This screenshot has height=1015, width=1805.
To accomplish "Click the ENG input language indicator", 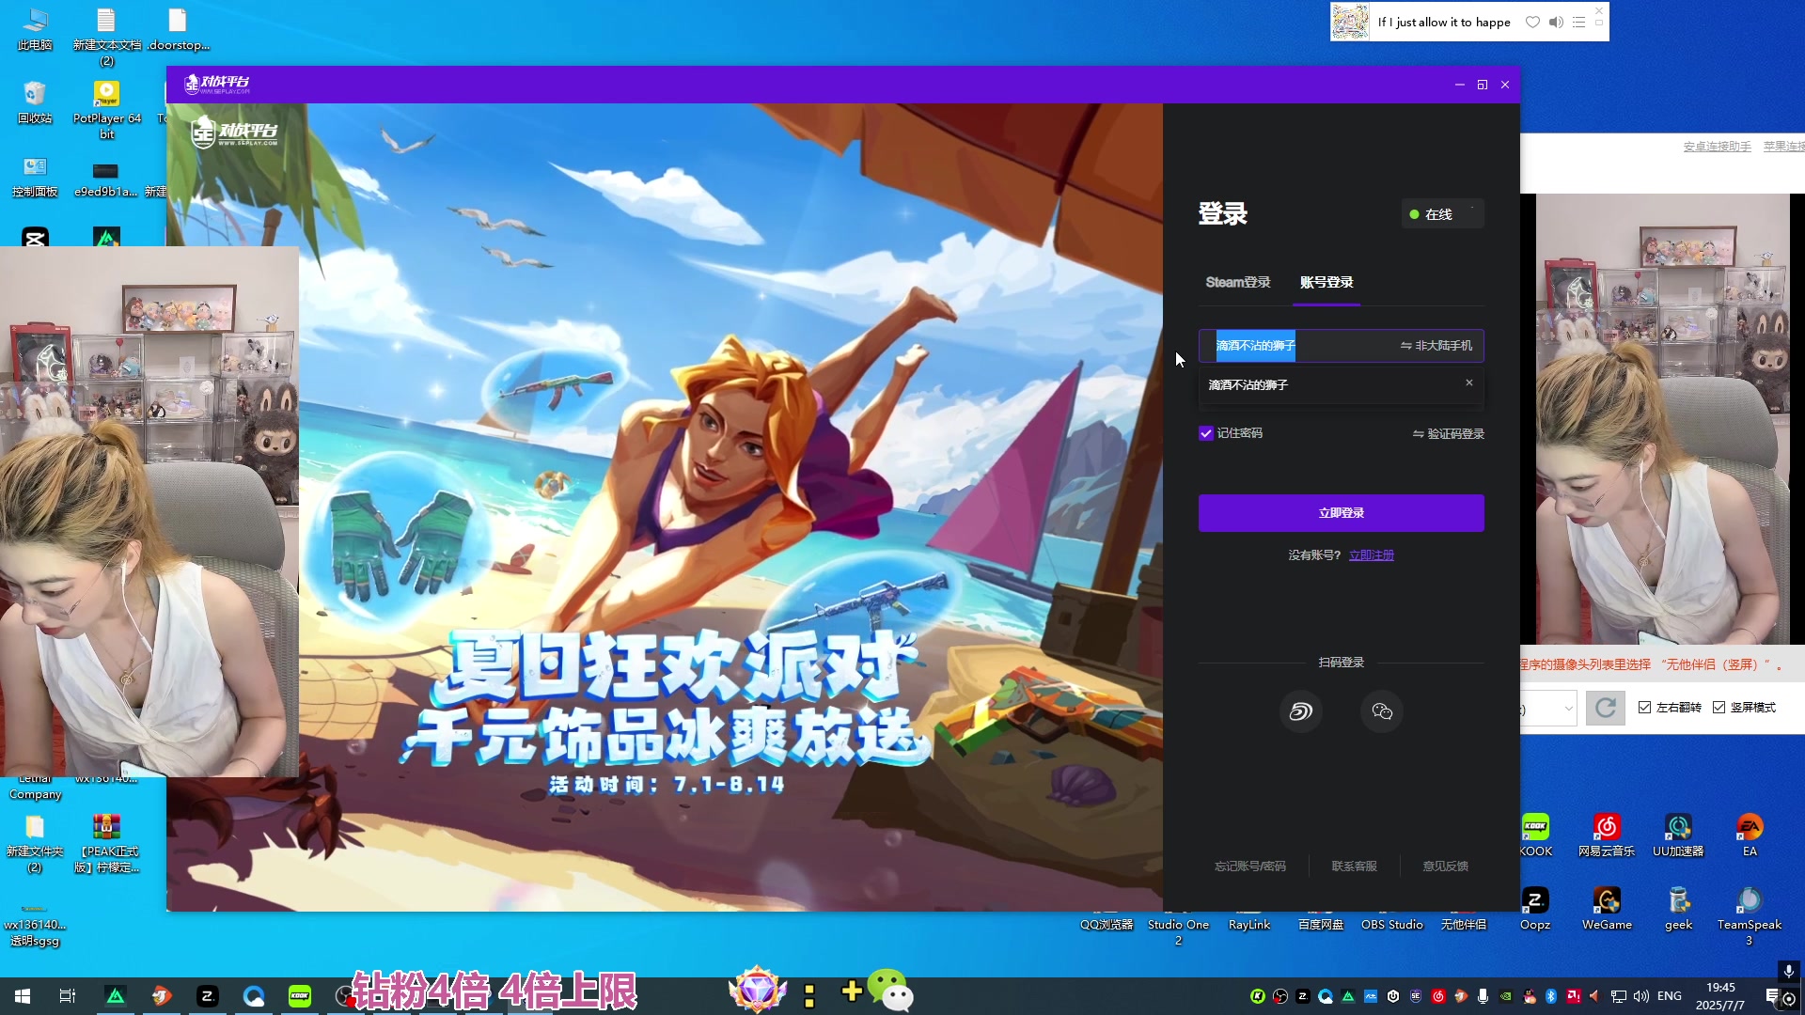I will coord(1670,996).
